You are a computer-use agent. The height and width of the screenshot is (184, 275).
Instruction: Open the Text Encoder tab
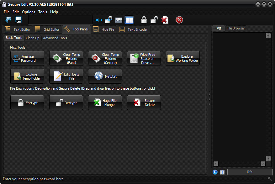pos(134,29)
